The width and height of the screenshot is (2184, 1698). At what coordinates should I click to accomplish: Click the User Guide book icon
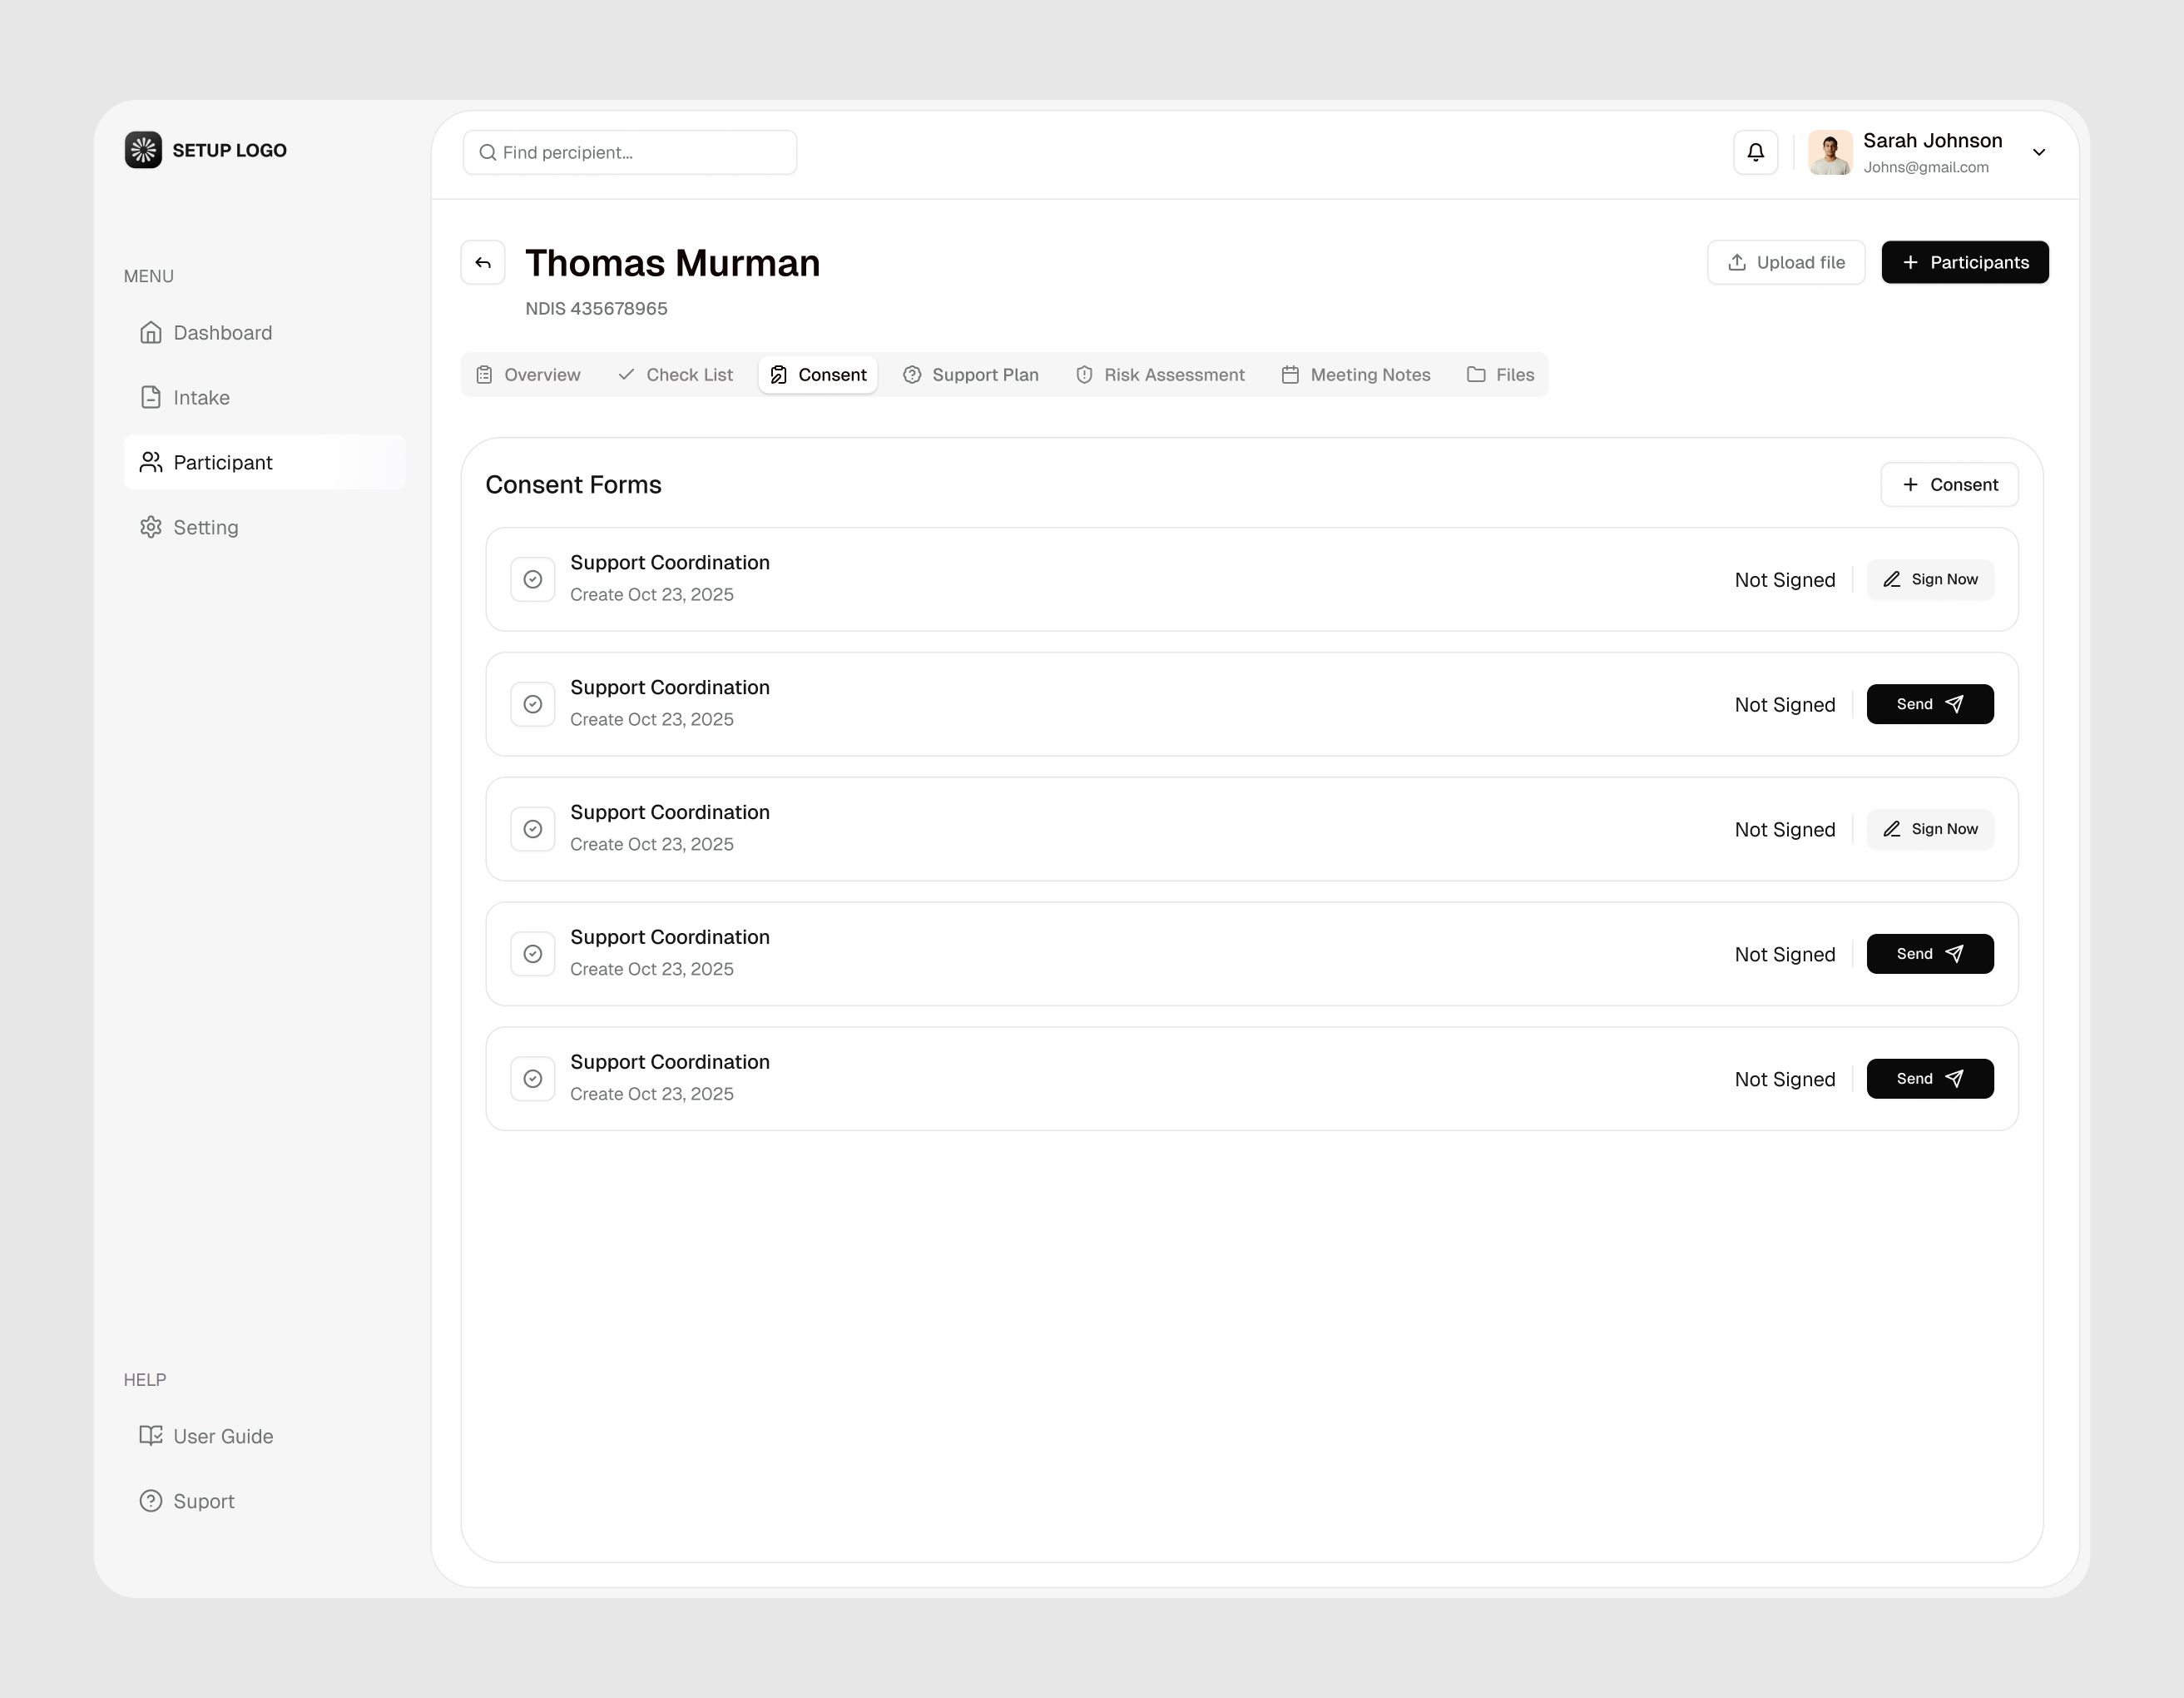(x=151, y=1435)
